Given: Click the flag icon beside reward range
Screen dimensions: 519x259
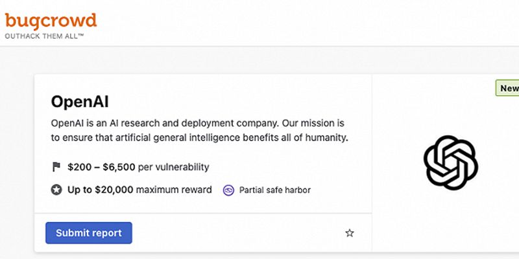Looking at the screenshot, I should click(x=56, y=167).
